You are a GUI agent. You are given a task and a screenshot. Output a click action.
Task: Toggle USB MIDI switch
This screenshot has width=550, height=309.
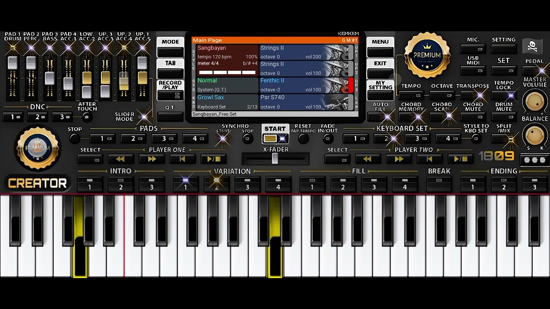(x=473, y=71)
